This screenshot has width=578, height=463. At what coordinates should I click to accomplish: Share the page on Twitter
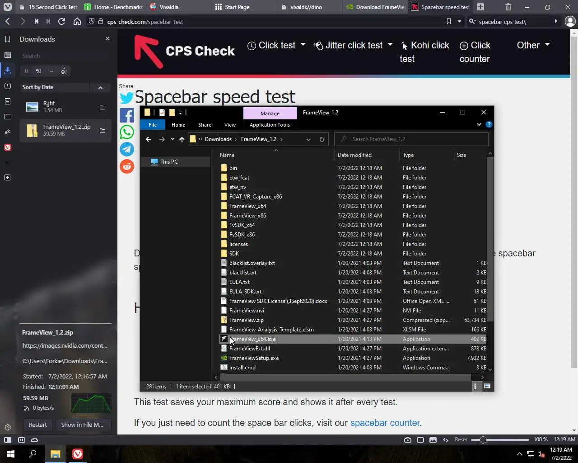click(127, 98)
